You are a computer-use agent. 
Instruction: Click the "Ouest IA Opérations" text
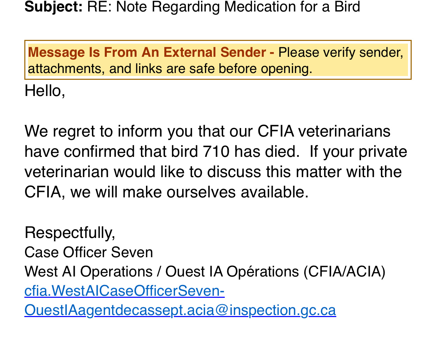tap(232, 271)
